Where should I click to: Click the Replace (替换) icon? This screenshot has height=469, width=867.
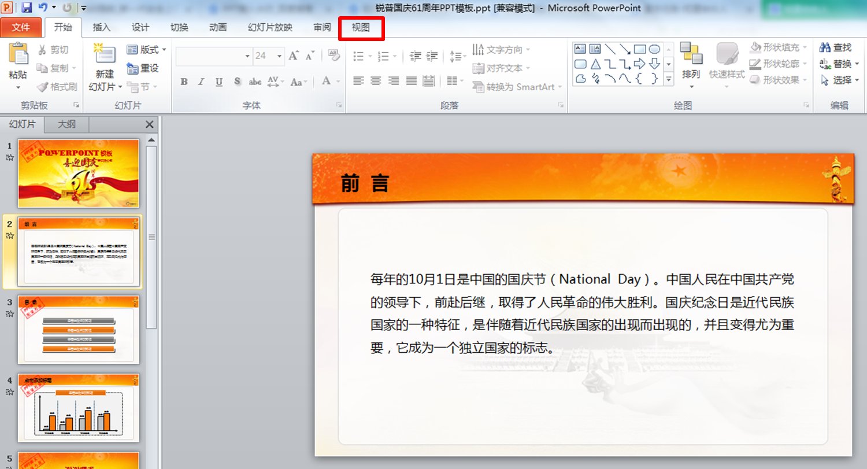836,64
